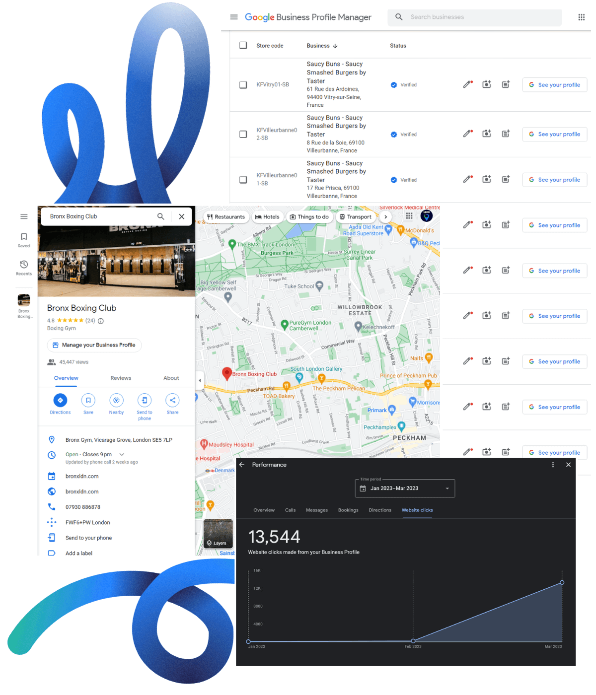The height and width of the screenshot is (695, 596).
Task: Tick checkbox for KFVilleurbanne01-SB row
Action: (243, 180)
